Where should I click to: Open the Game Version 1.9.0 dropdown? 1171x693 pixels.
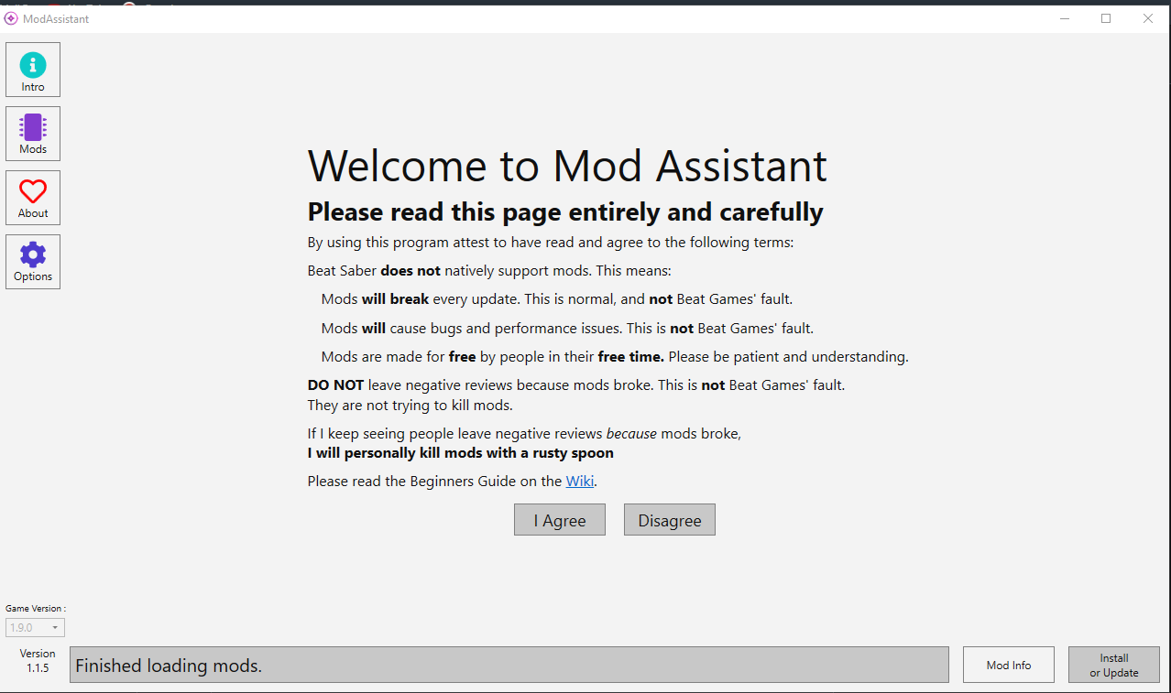(36, 628)
